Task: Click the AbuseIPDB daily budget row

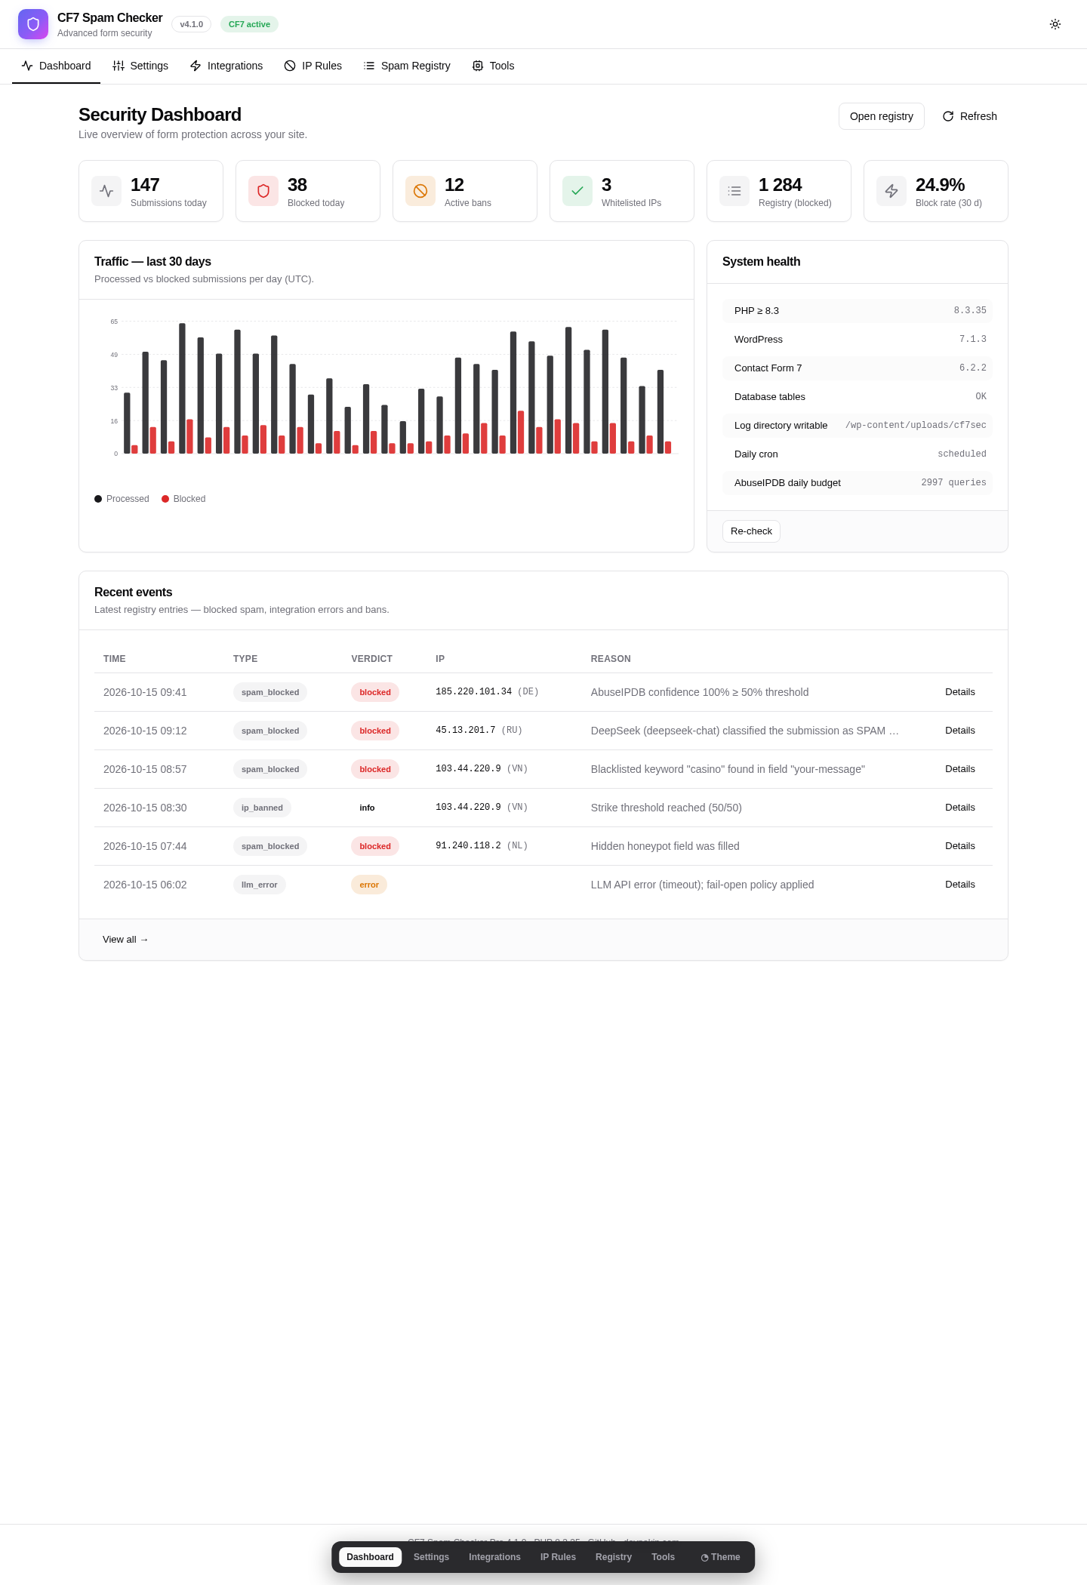Action: (x=858, y=483)
